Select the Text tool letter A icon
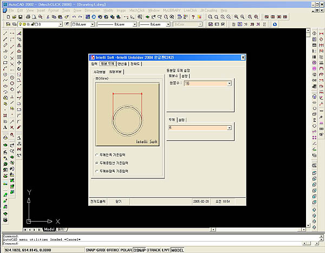 click(x=5, y=127)
